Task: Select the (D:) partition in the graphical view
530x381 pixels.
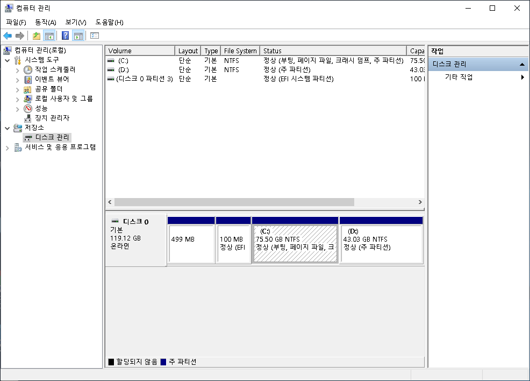Action: click(x=381, y=238)
